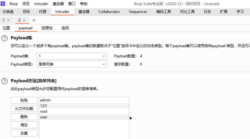The width and height of the screenshot is (250, 139).
Task: Close Intruder attack tab 1
Action: click(8, 20)
